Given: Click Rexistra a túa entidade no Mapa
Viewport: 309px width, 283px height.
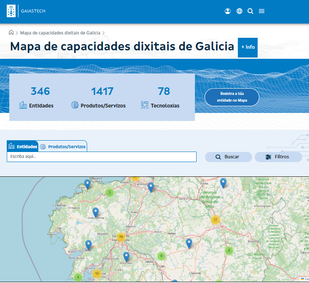Looking at the screenshot, I should (232, 97).
